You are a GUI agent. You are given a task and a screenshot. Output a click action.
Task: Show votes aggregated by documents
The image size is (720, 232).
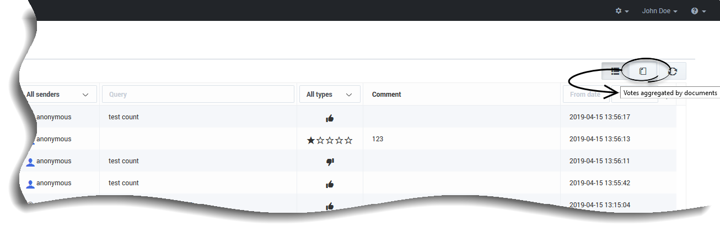(643, 71)
